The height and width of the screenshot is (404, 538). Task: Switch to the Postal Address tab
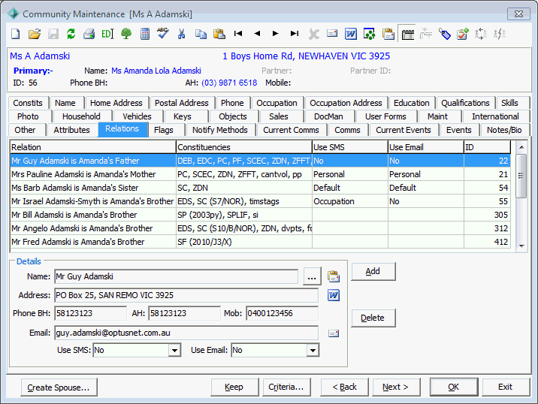[182, 103]
